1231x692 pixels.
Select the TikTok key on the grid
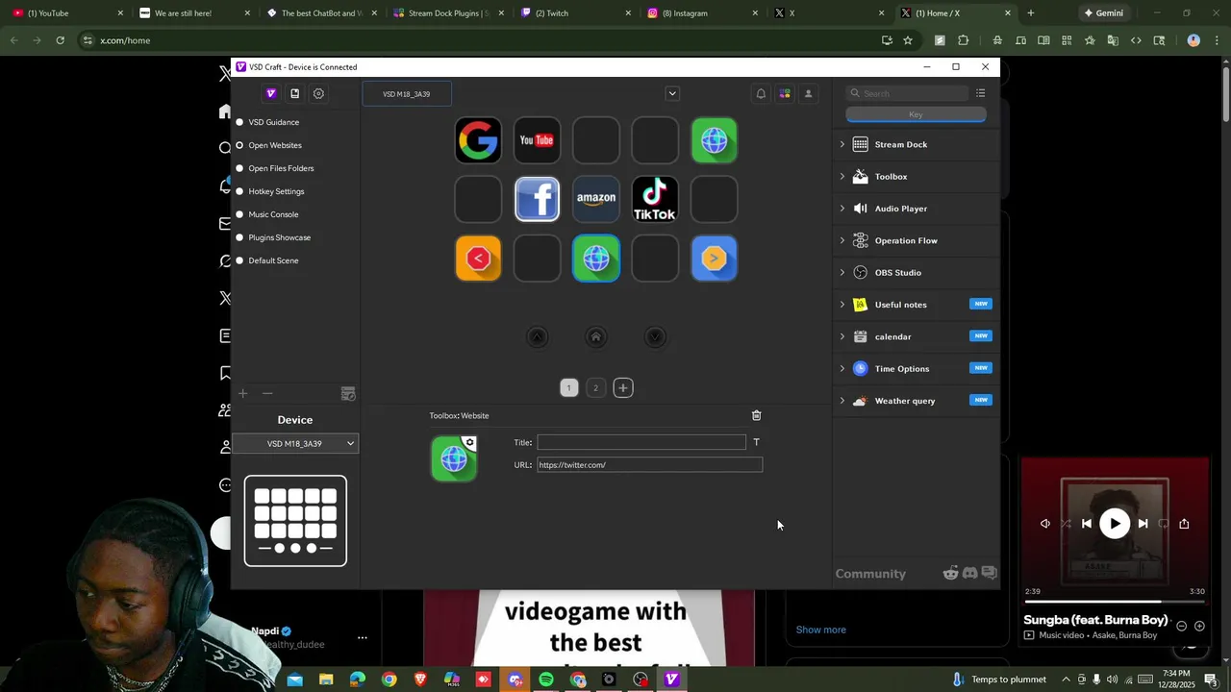[x=655, y=199]
